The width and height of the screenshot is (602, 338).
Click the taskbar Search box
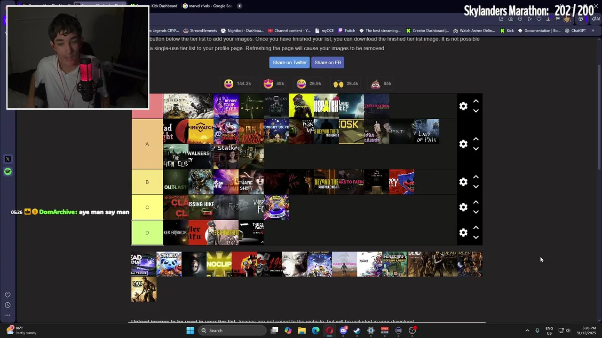click(232, 330)
